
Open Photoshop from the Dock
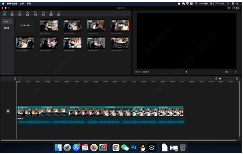[x=134, y=148]
